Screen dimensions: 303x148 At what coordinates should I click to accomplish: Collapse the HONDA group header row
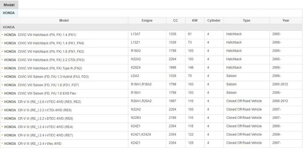point(151,27)
